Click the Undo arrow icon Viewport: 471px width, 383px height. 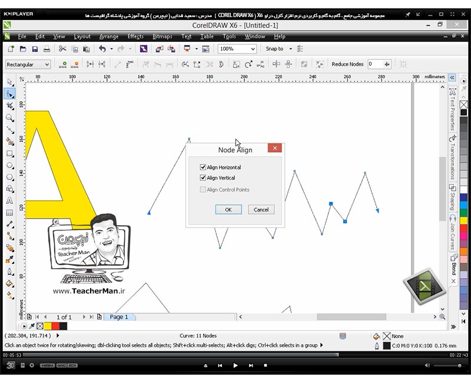coord(102,49)
